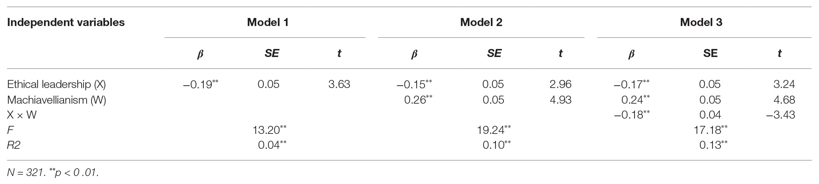
Task: Select the R2 value 0.04 under Model 1
Action: click(268, 145)
